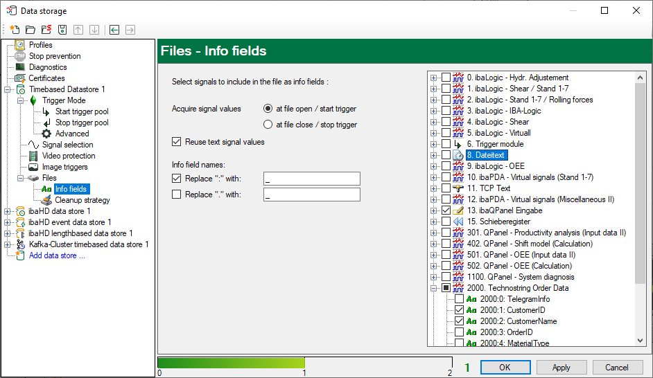653x378 pixels.
Task: Click the Replace ":" with text field
Action: pos(311,179)
